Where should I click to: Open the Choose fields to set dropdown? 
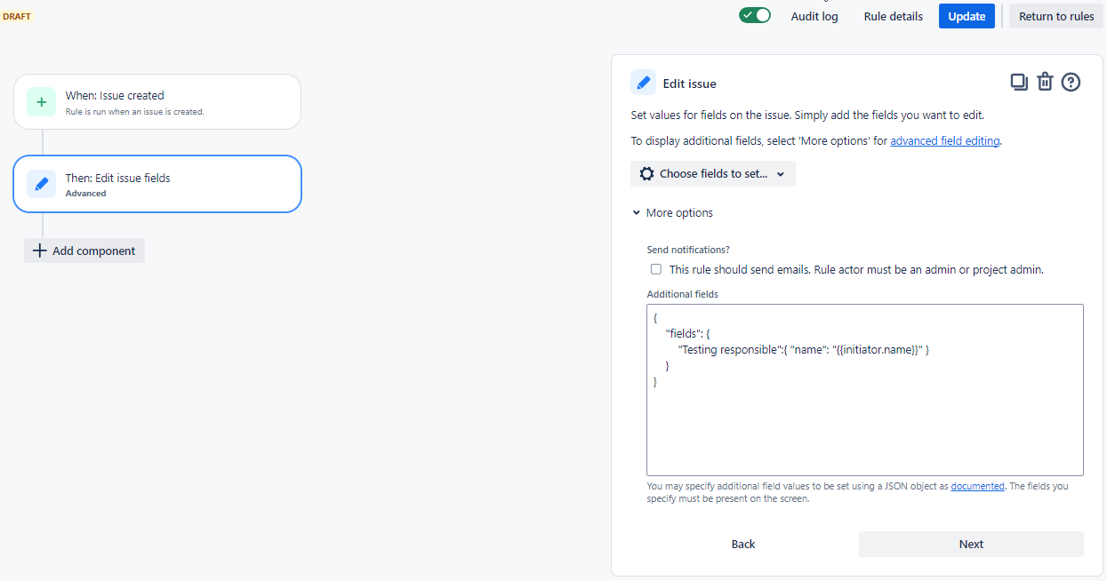[713, 174]
